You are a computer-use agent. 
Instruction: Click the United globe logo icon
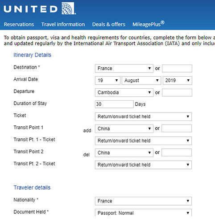tap(68, 9)
